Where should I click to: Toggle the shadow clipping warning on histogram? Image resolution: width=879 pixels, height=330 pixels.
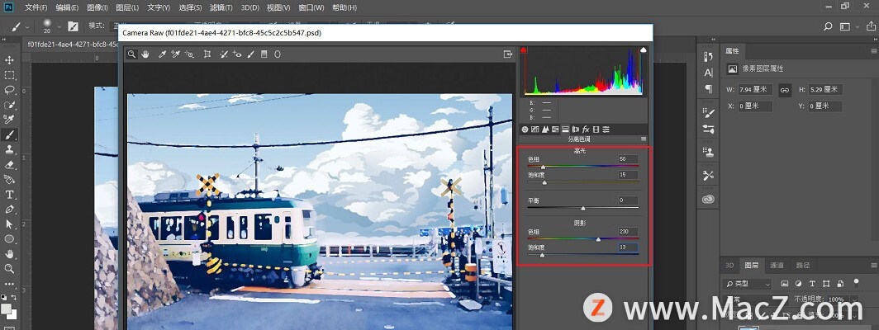pyautogui.click(x=524, y=49)
